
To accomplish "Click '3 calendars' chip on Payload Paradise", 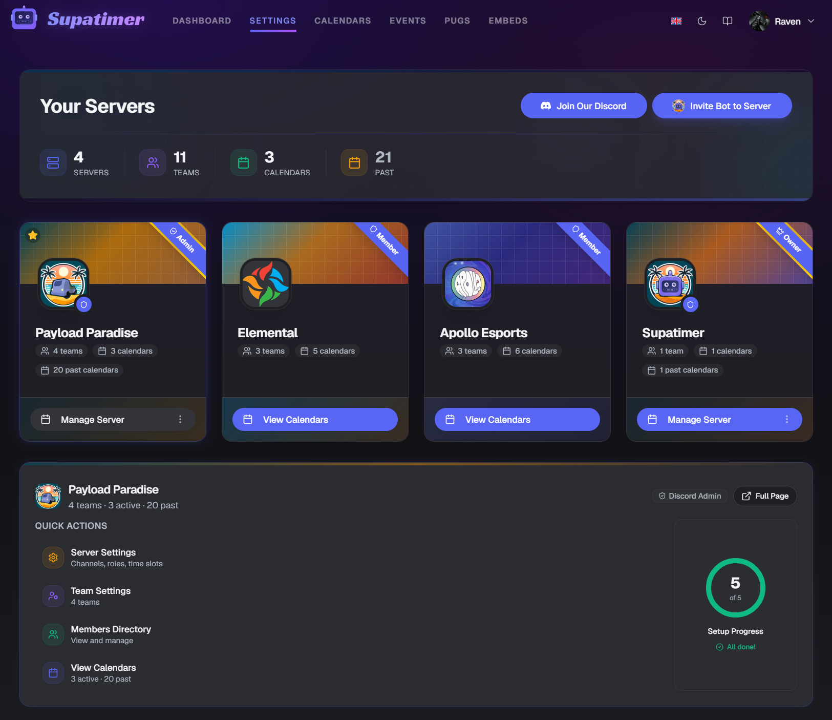I will 125,351.
